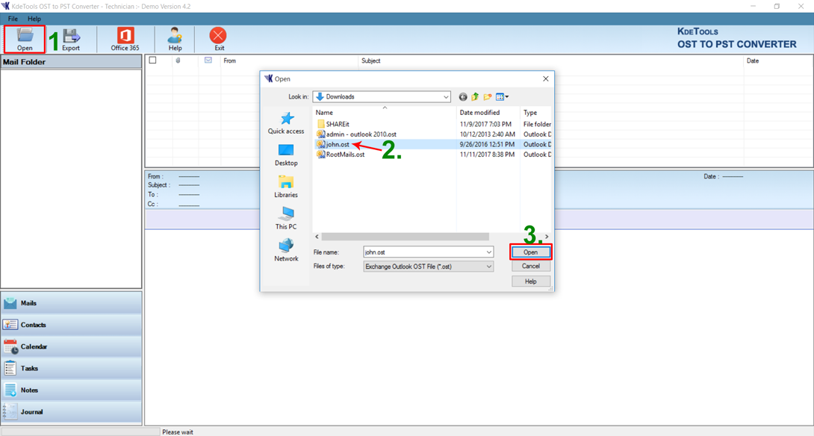Select the RootMails.ost file
Image resolution: width=814 pixels, height=436 pixels.
(x=345, y=155)
